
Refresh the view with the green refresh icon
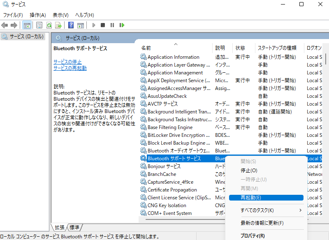point(49,25)
